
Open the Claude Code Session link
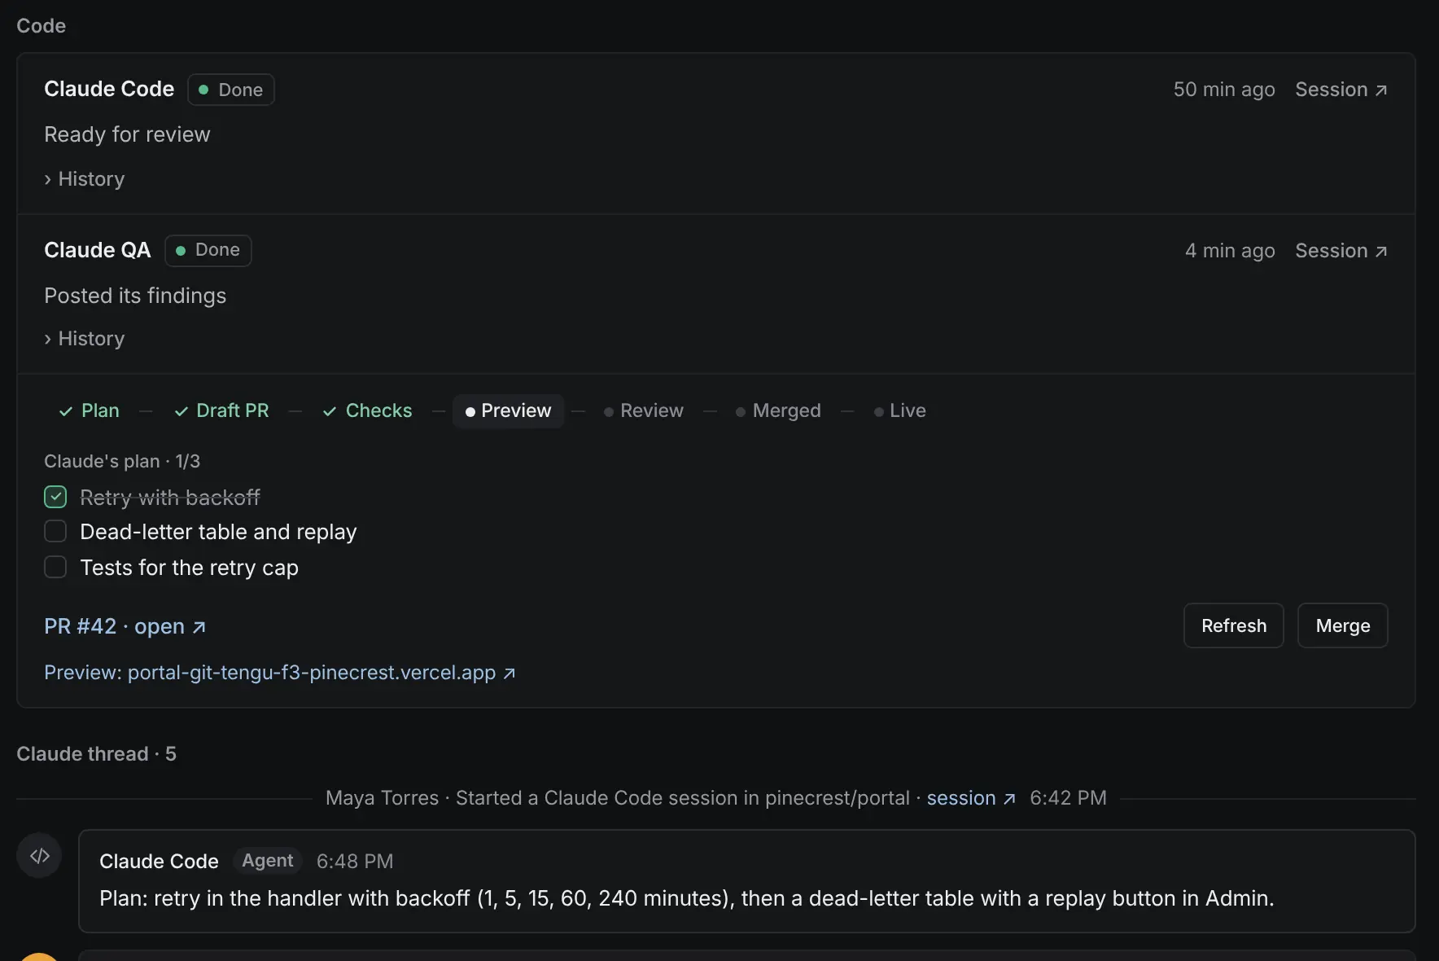pos(1341,90)
